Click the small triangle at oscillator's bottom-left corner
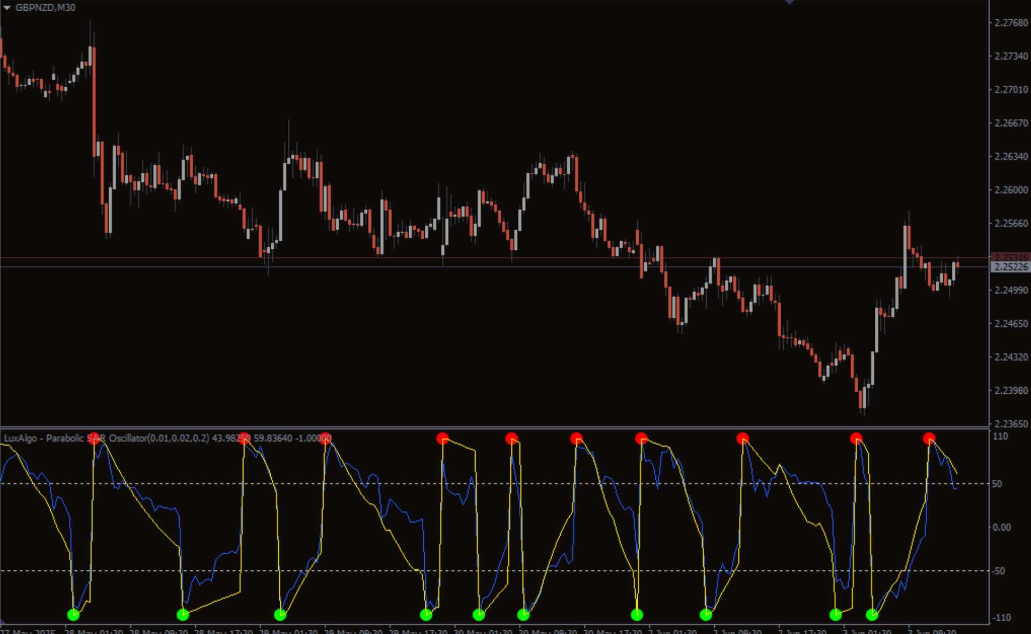This screenshot has height=634, width=1031. (x=2, y=622)
